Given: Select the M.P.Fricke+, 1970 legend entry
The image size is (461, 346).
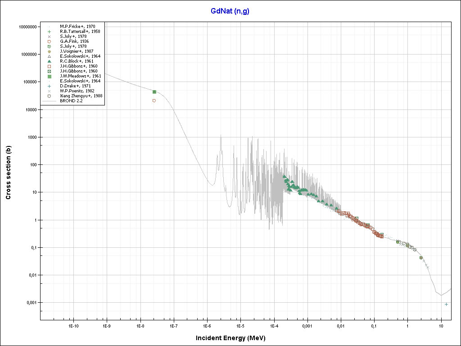Looking at the screenshot, I should (x=77, y=27).
